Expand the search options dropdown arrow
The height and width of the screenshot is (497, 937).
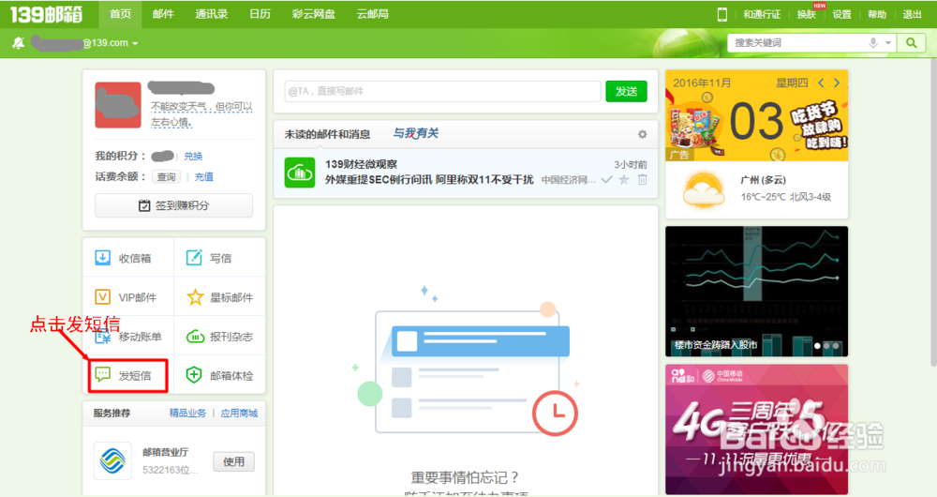click(888, 43)
